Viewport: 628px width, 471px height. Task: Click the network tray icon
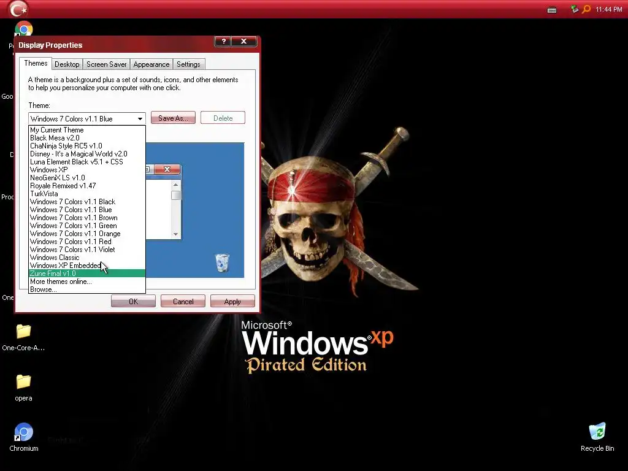coord(575,9)
